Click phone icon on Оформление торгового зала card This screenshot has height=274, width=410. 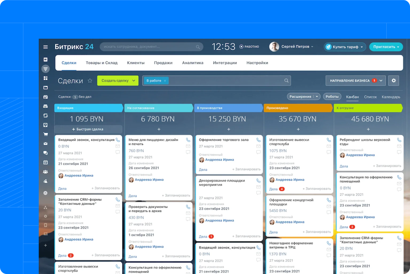(258, 140)
